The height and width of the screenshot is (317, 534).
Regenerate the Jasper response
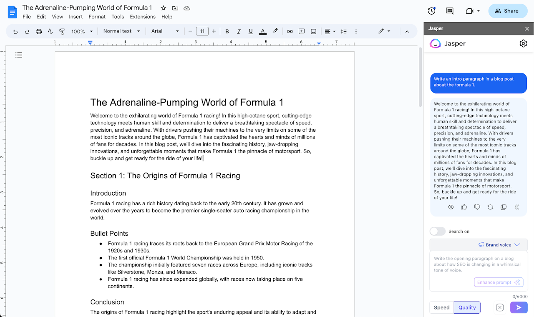click(x=490, y=207)
